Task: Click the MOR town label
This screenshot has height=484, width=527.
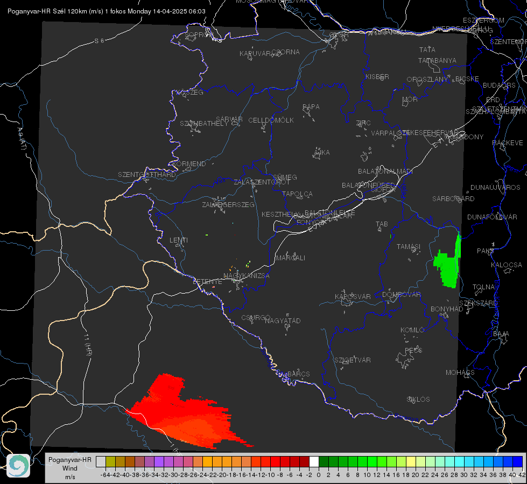Action: (x=410, y=99)
